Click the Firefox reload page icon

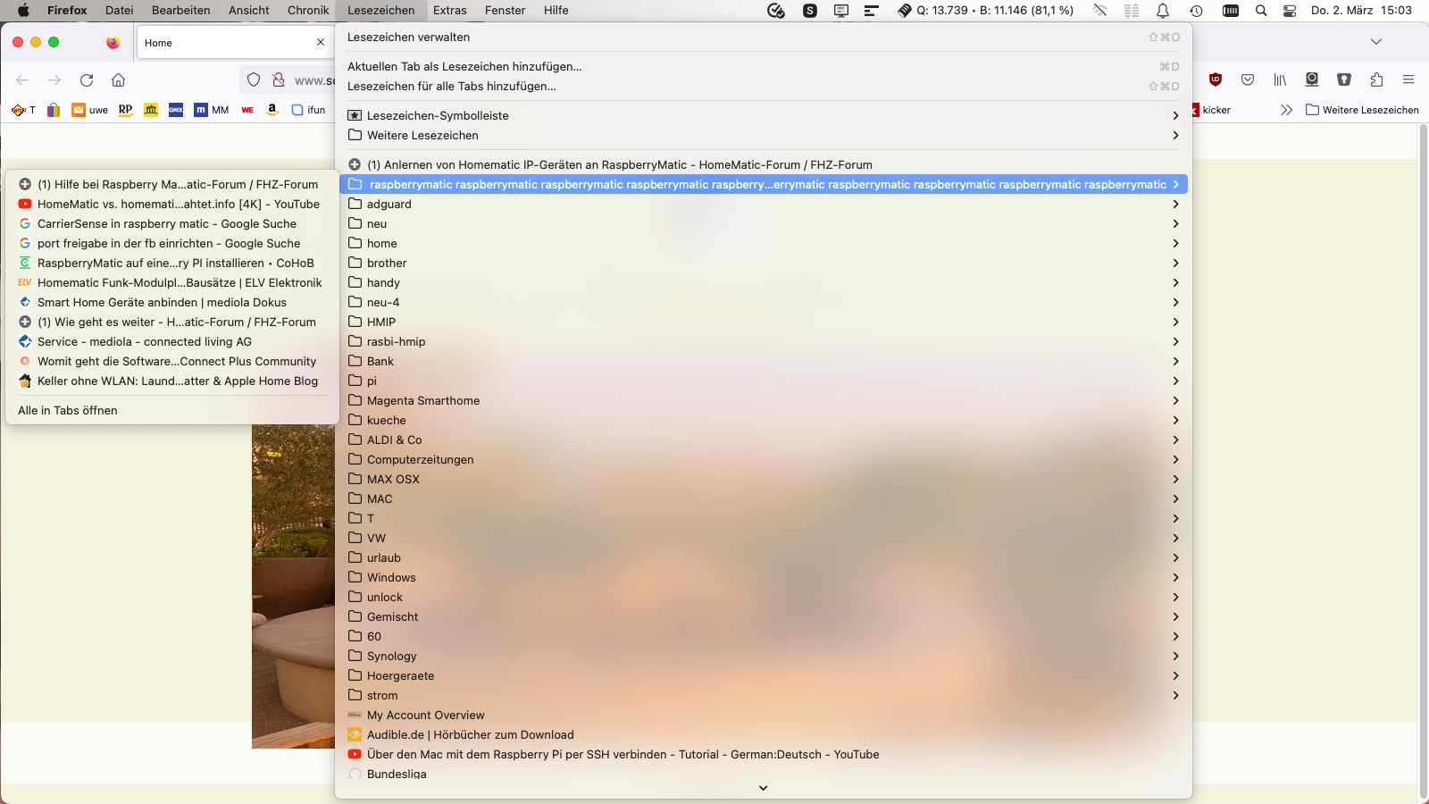click(x=87, y=80)
